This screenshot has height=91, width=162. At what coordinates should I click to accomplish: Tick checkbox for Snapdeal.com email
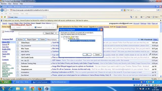click(18, 69)
